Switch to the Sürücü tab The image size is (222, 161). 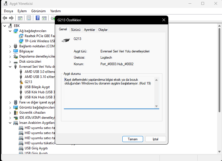point(76,30)
